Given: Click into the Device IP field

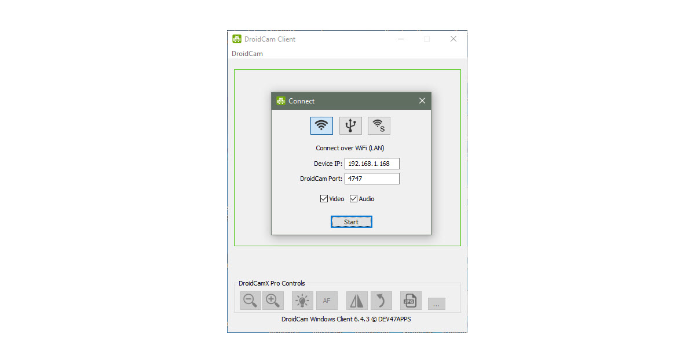Looking at the screenshot, I should pos(371,164).
